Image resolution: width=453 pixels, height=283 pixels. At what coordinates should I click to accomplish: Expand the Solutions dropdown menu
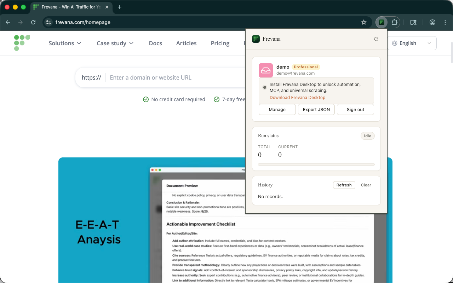pyautogui.click(x=65, y=43)
